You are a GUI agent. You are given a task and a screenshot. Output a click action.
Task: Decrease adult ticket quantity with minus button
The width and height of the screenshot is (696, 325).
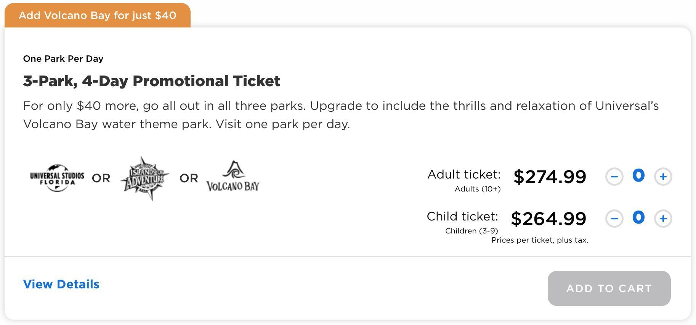click(x=614, y=177)
